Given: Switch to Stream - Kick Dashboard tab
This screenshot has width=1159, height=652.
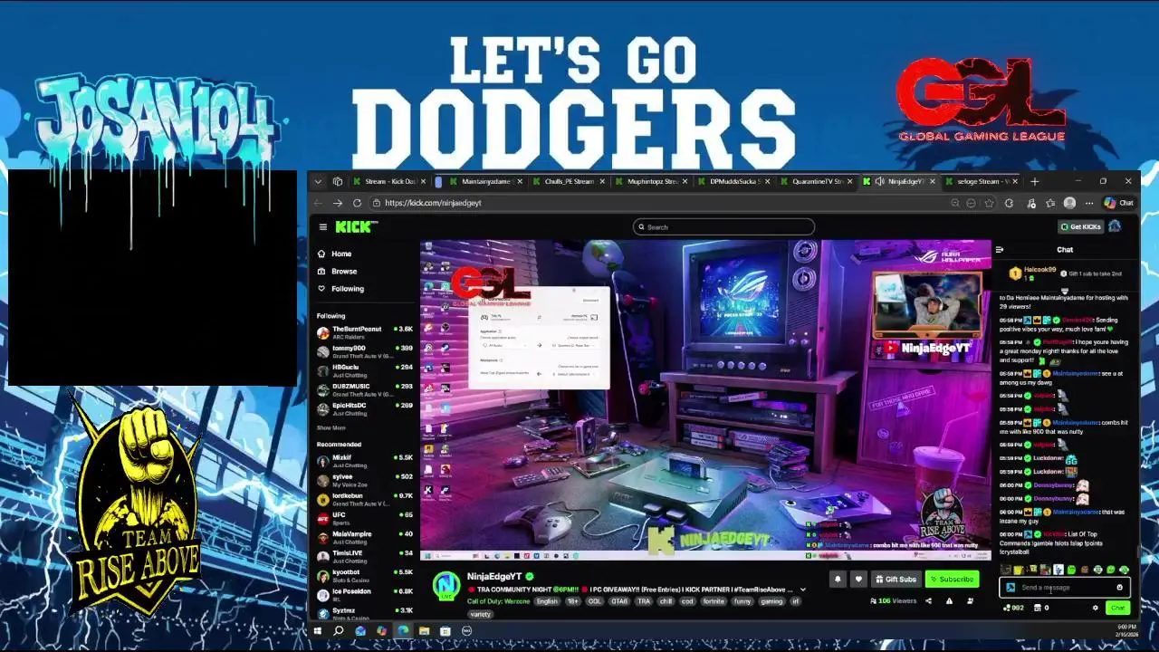Looking at the screenshot, I should pyautogui.click(x=388, y=181).
